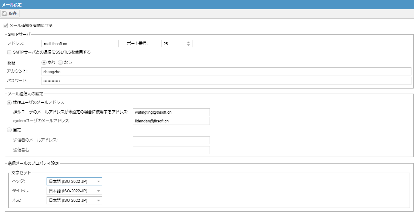The image size is (414, 212).
Task: Increase port number with up arrow
Action: (188, 42)
